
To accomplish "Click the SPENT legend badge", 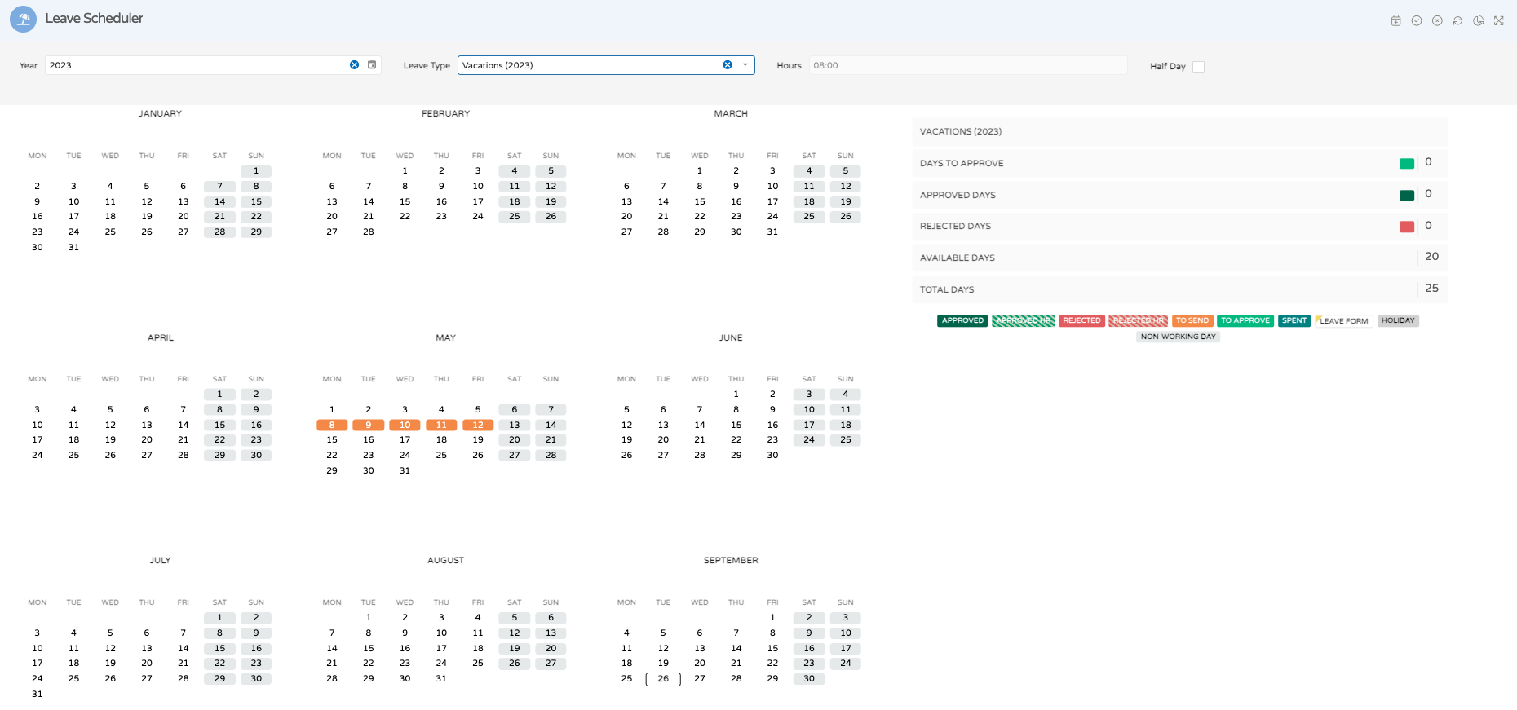I will 1294,320.
